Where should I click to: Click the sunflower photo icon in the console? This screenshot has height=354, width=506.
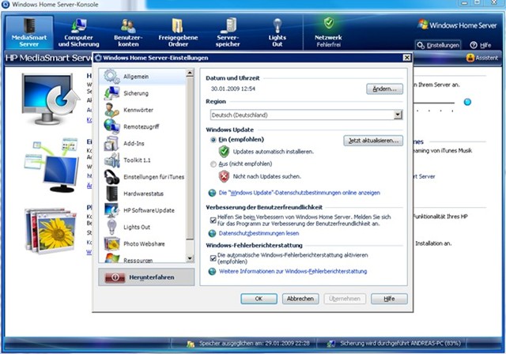click(51, 230)
